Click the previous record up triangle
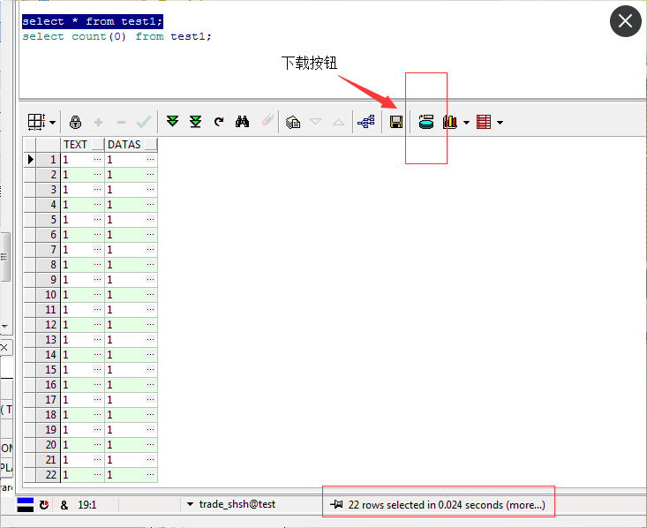 tap(338, 122)
